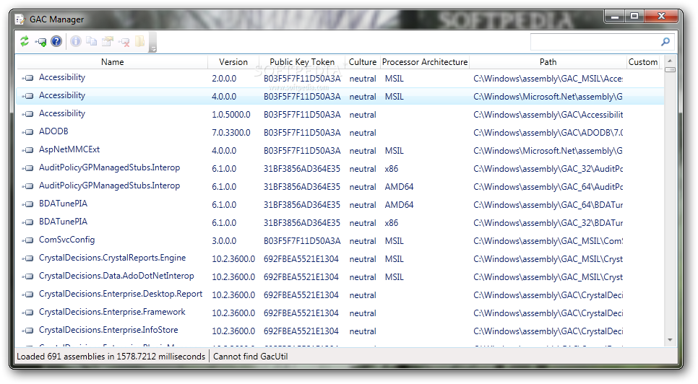This screenshot has height=384, width=698.
Task: Click the assembly icon of Accessibility 2.0.0.0 row
Action: click(x=28, y=78)
